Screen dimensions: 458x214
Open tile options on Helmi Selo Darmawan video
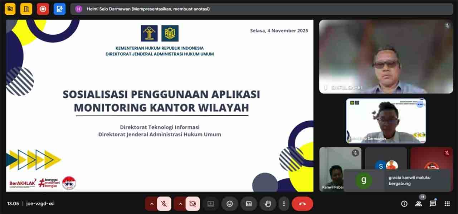pos(420,104)
